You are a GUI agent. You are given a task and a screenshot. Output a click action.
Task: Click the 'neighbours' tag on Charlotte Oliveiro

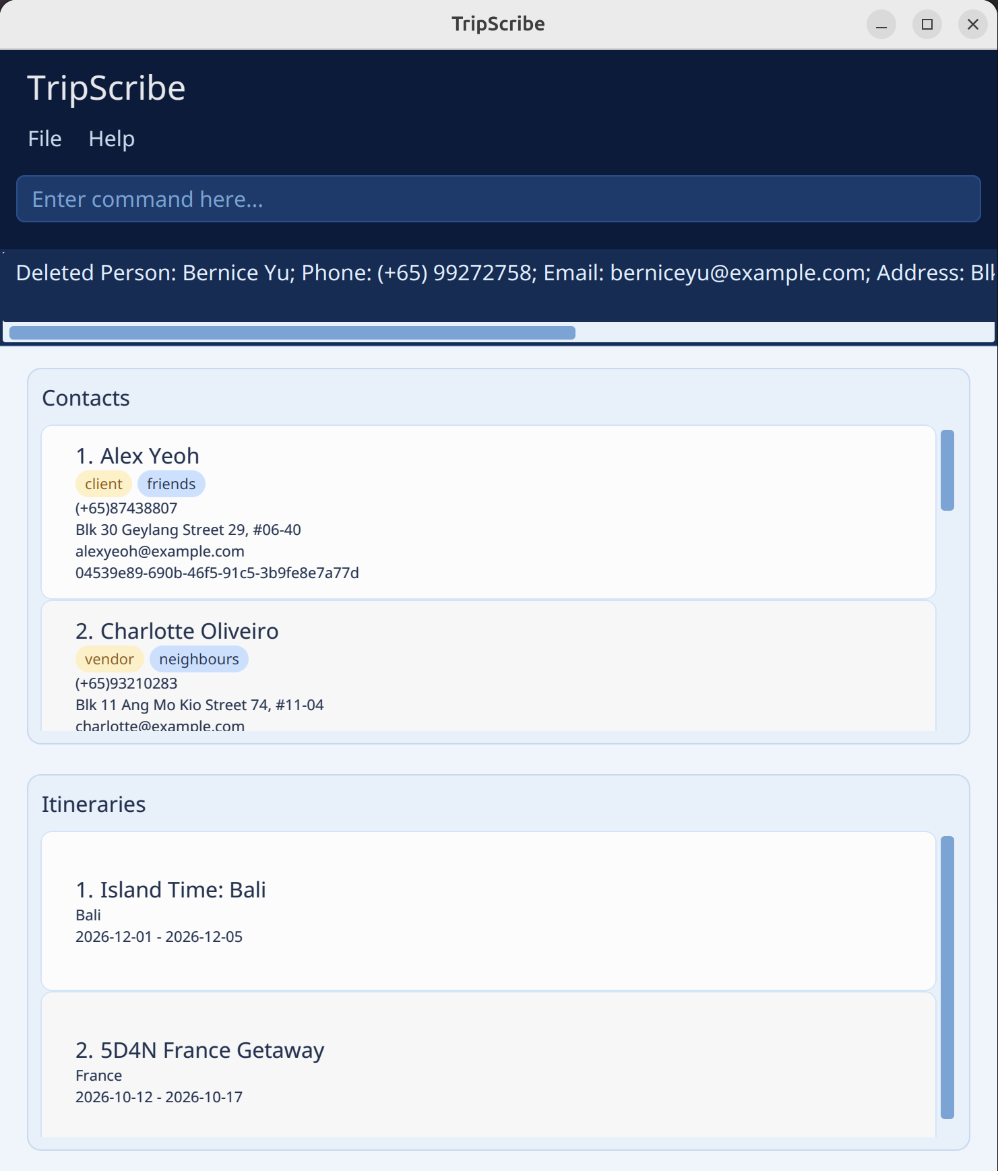[x=199, y=660]
